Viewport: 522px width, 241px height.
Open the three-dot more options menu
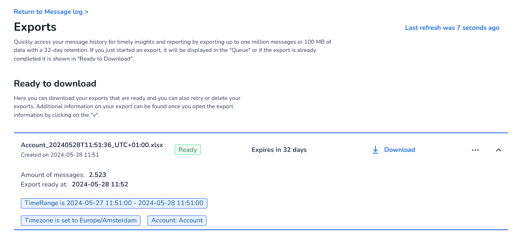point(475,150)
